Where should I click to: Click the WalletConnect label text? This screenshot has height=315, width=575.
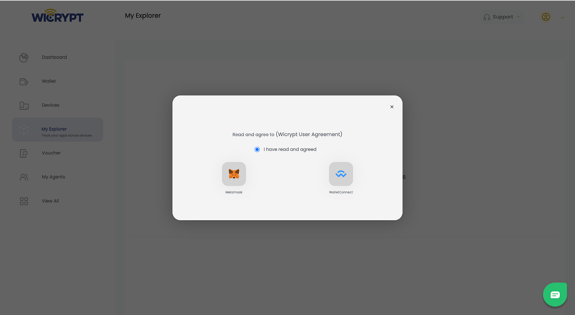click(x=341, y=192)
